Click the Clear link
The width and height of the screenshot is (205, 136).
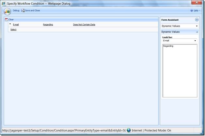click(x=11, y=20)
